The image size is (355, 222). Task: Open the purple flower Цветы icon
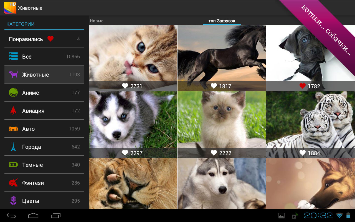[13, 201]
